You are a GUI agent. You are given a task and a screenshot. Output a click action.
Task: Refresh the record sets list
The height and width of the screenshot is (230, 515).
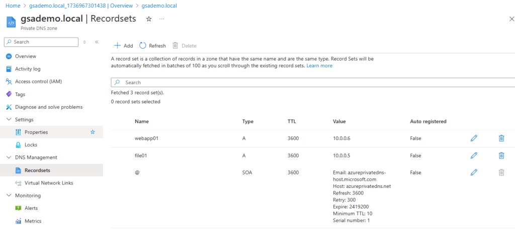coord(152,46)
